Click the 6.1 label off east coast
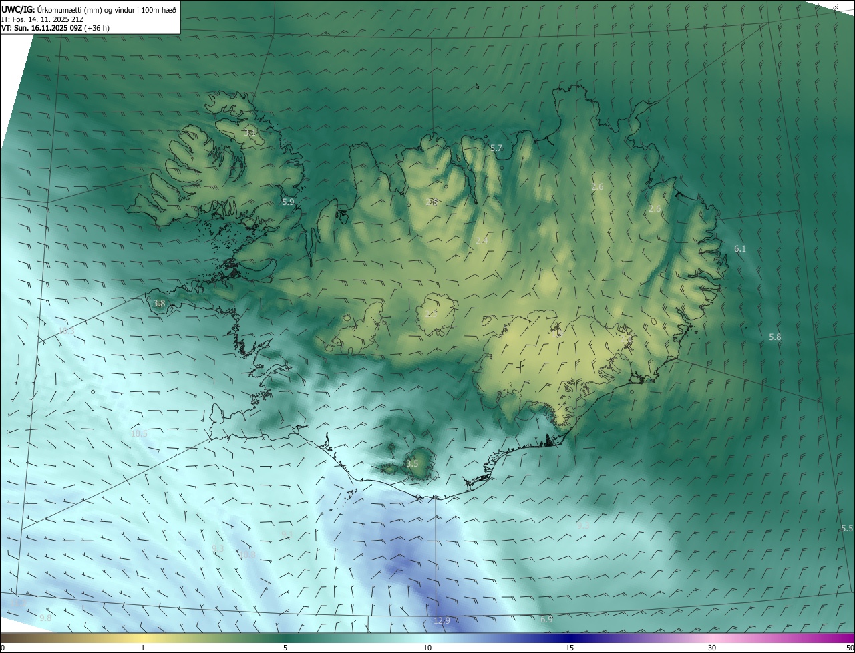Image resolution: width=855 pixels, height=653 pixels. point(740,249)
